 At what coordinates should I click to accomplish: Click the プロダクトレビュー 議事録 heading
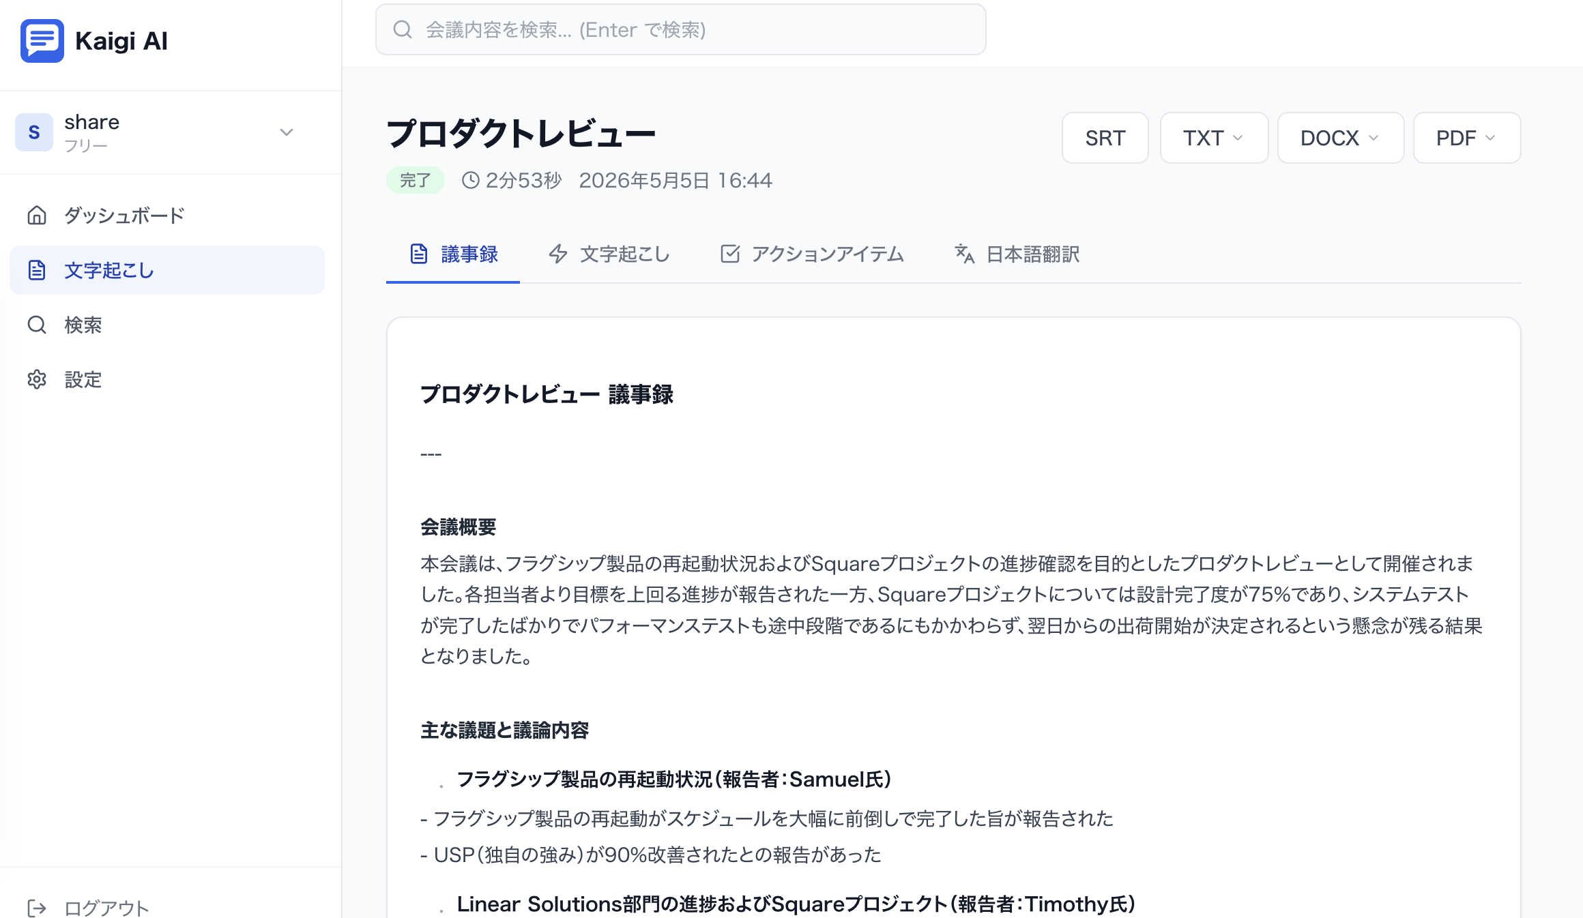coord(547,394)
